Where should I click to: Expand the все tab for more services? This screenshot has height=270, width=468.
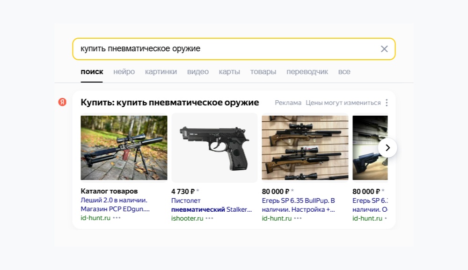point(344,71)
